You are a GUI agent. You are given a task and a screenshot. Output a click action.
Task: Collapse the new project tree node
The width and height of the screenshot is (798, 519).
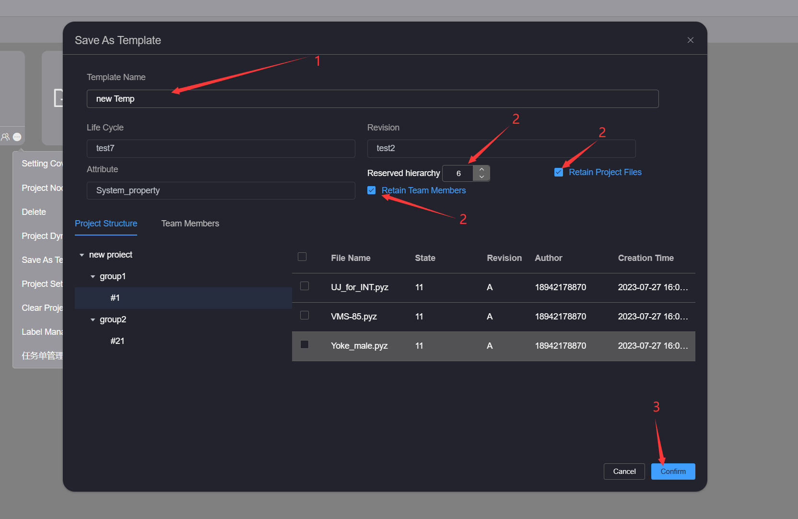82,255
